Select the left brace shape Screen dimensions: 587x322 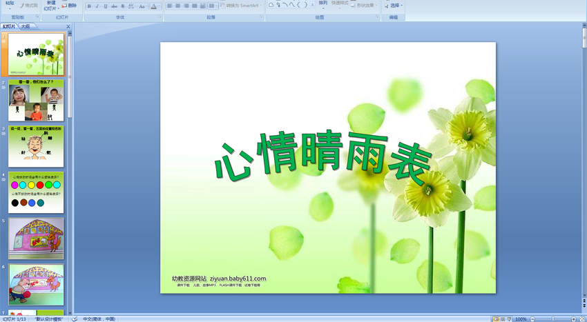point(299,5)
